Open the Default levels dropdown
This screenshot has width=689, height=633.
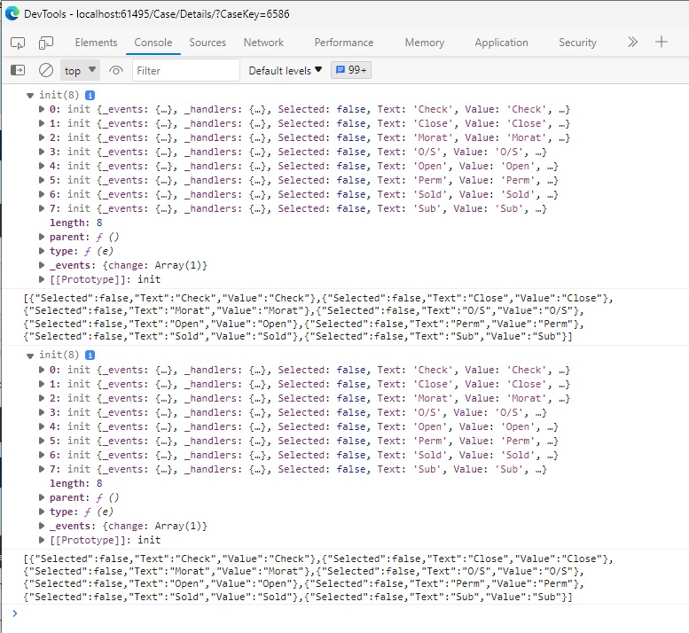286,70
